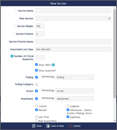117x130 pixels.
Task: Uncheck the Expenses checkbox
Action: click(68, 117)
